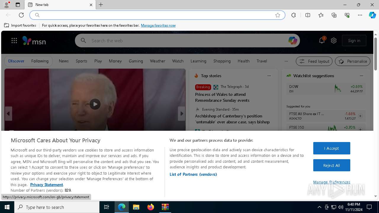The height and width of the screenshot is (213, 379).
Task: Read Princess of Wales Remembrance Sunday story
Action: point(222,97)
